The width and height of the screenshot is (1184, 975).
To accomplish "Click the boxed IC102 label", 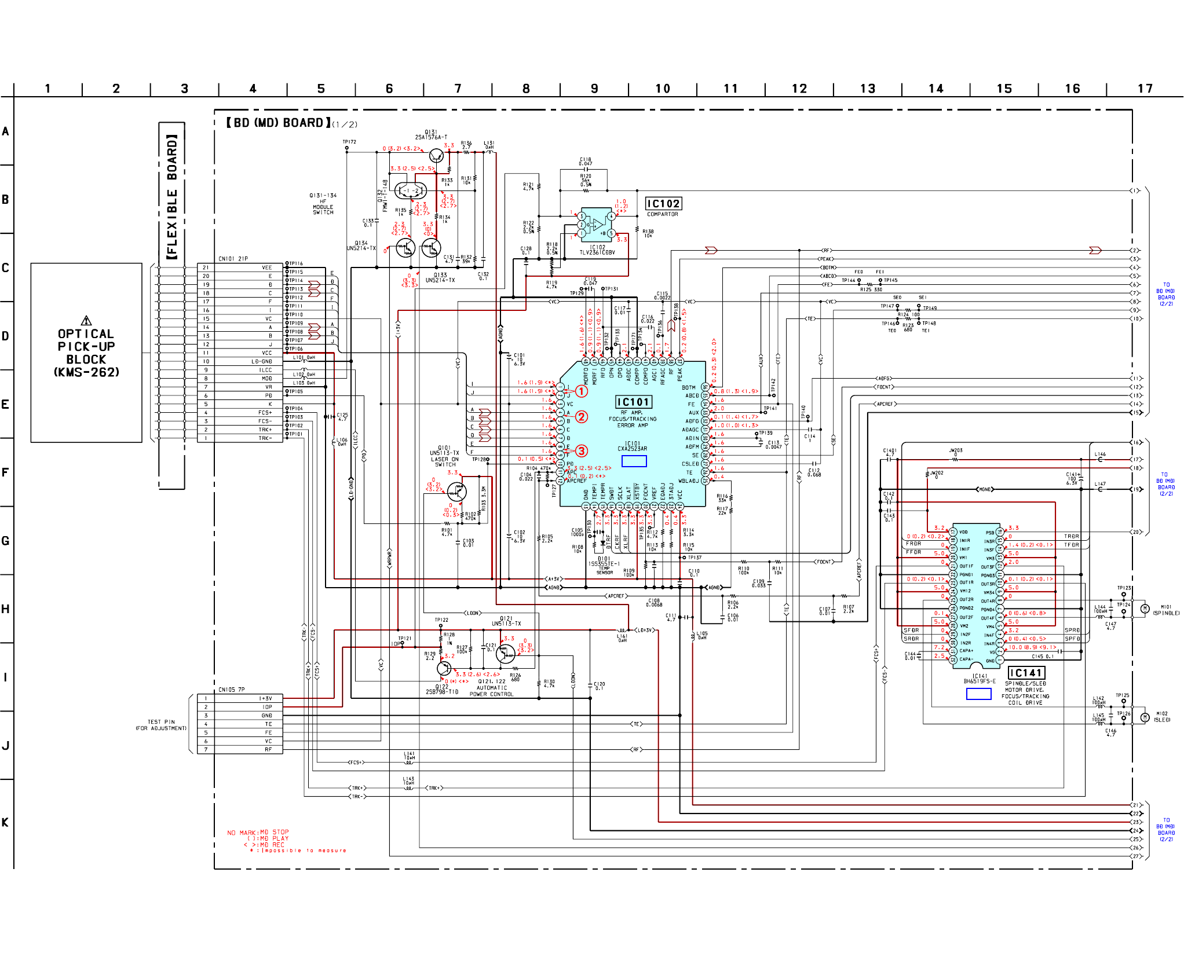I will coord(663,204).
